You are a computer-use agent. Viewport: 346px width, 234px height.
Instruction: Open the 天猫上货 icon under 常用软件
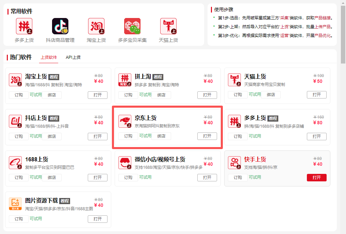tap(168, 26)
